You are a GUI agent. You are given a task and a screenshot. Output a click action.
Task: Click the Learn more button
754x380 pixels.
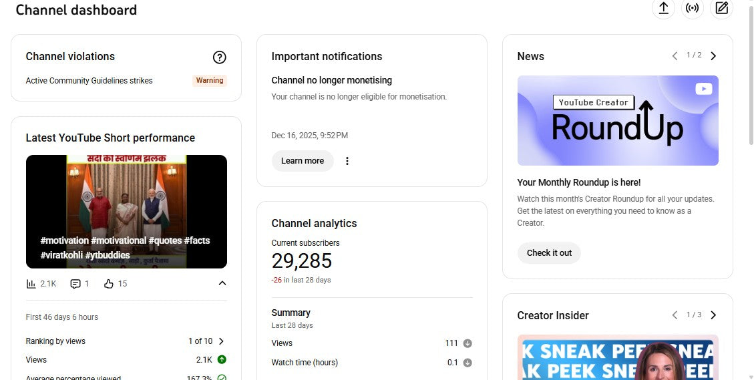point(303,161)
